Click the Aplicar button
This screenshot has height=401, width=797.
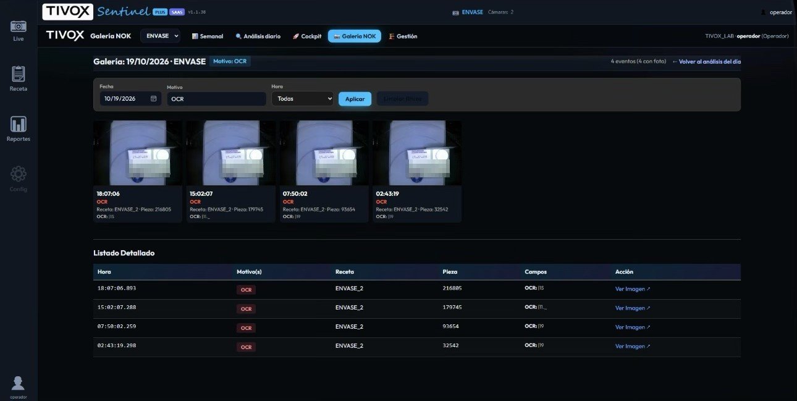[355, 99]
